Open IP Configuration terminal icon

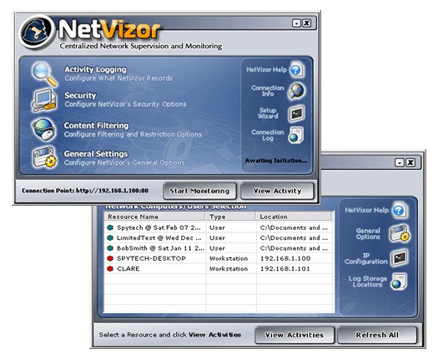[x=399, y=257]
